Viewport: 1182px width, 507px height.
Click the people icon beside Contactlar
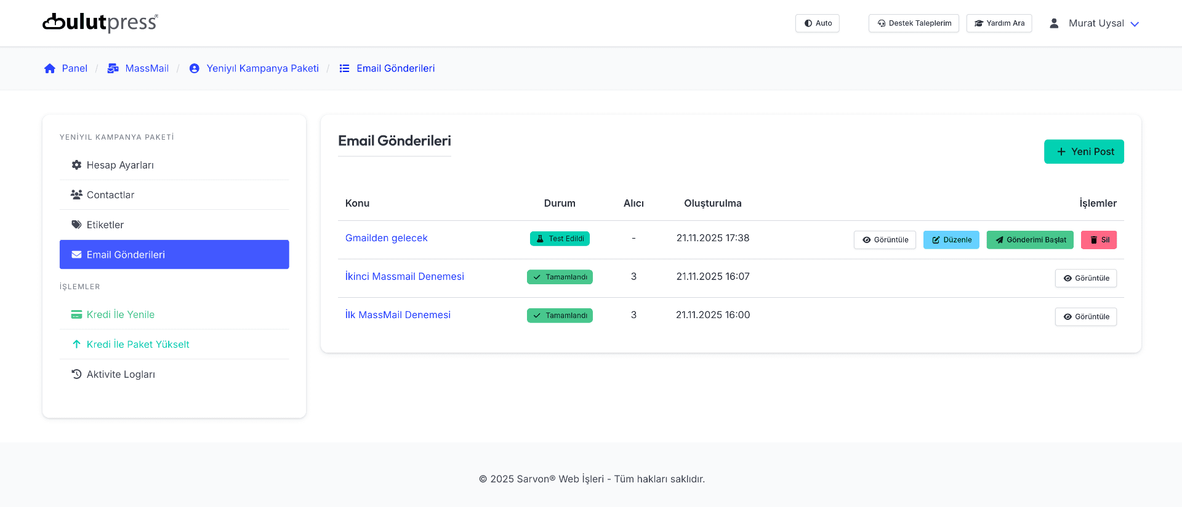click(76, 194)
